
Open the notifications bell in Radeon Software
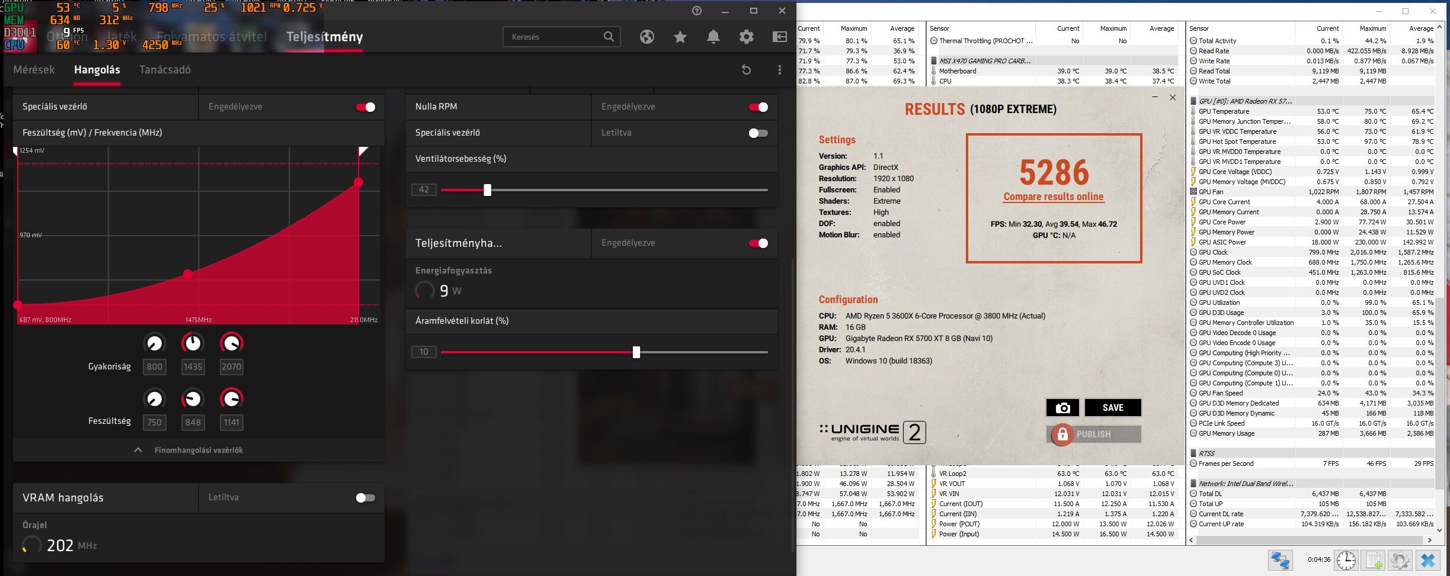pyautogui.click(x=713, y=37)
